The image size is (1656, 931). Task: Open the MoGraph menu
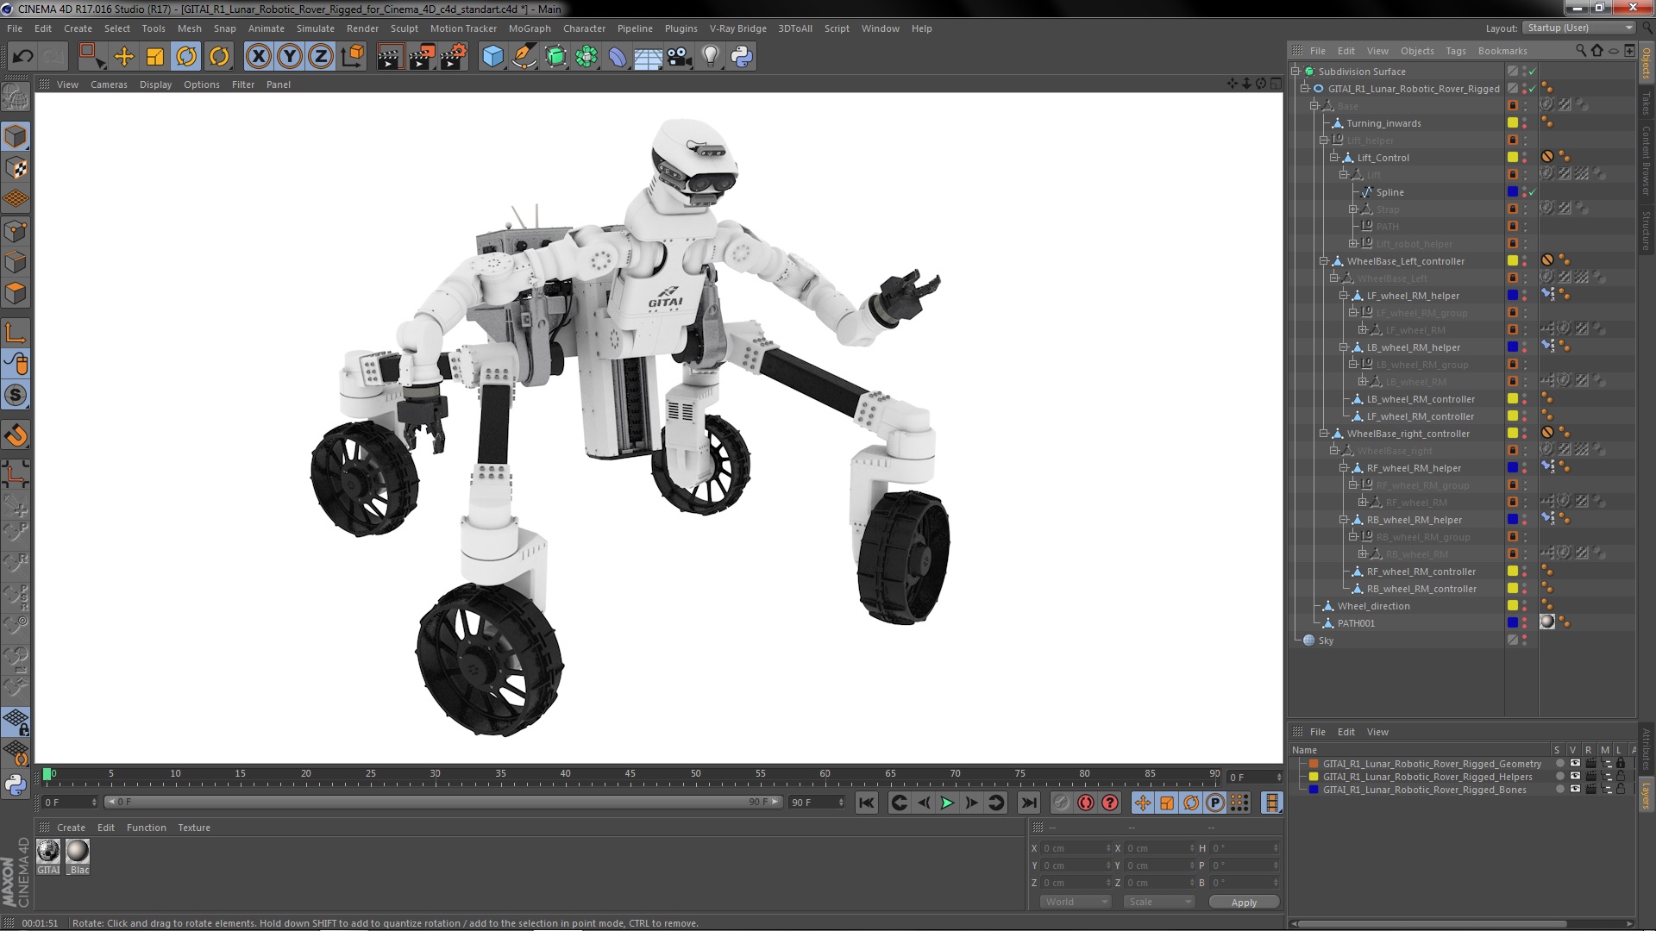click(x=530, y=28)
